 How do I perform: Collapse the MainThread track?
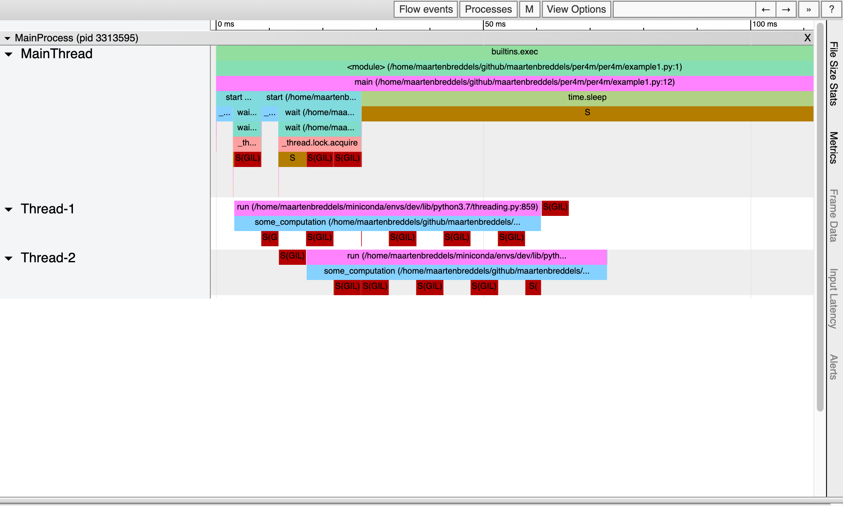(x=9, y=54)
